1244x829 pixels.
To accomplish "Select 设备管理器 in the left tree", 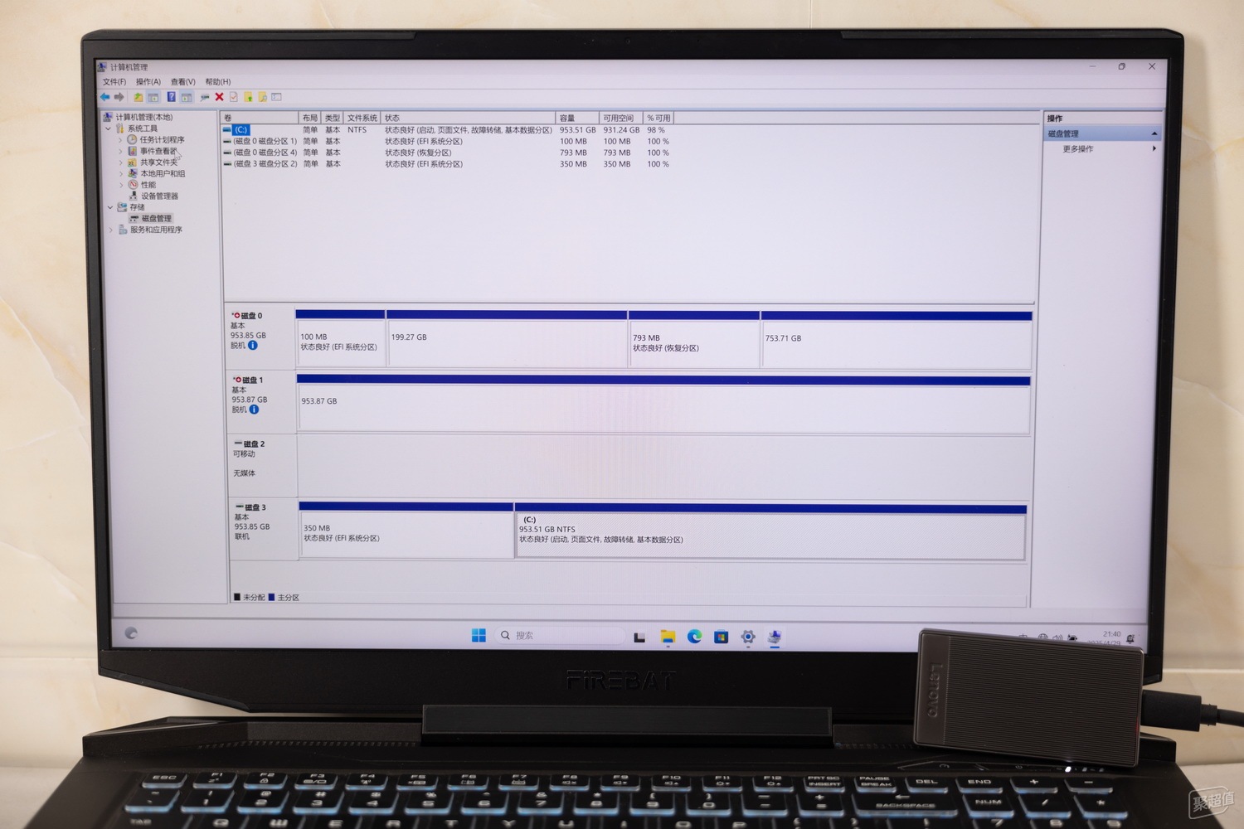I will [x=159, y=196].
